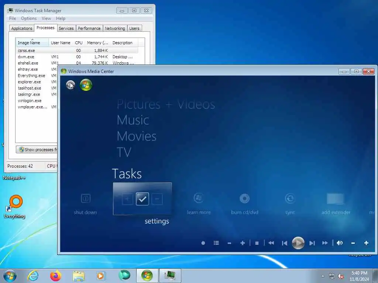The width and height of the screenshot is (378, 283).
Task: Click channel up plus button
Action: [x=243, y=243]
